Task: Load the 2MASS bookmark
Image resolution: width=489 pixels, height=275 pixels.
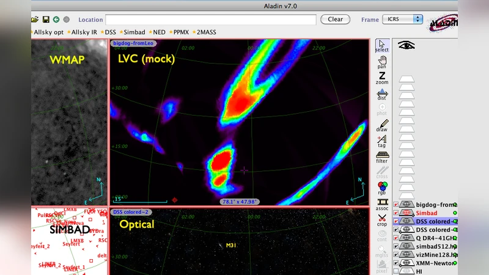Action: [x=204, y=32]
